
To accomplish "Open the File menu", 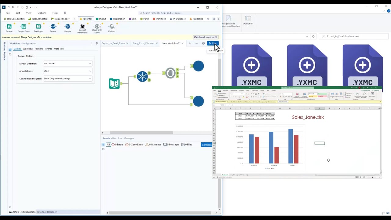I will (x=8, y=13).
